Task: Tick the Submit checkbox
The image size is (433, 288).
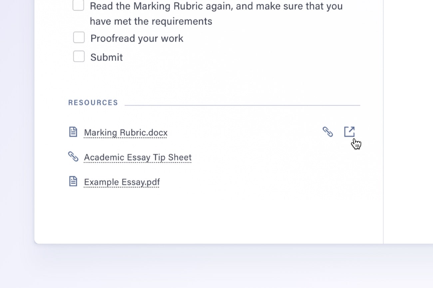Action: pyautogui.click(x=79, y=56)
